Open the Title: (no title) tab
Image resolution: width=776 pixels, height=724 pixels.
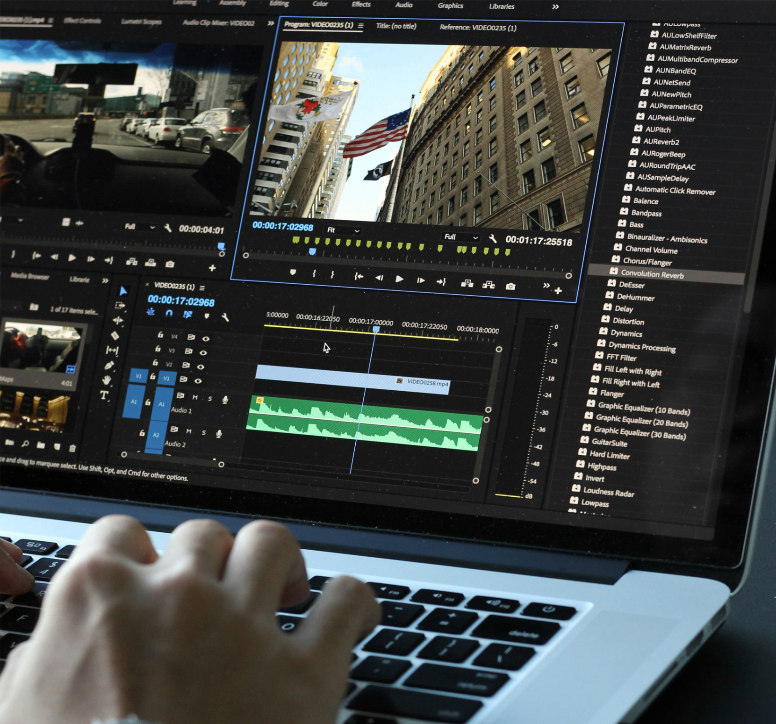[396, 26]
